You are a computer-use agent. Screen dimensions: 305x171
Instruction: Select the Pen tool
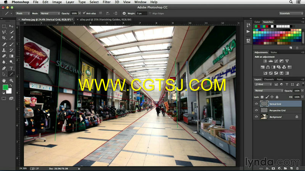(4, 68)
